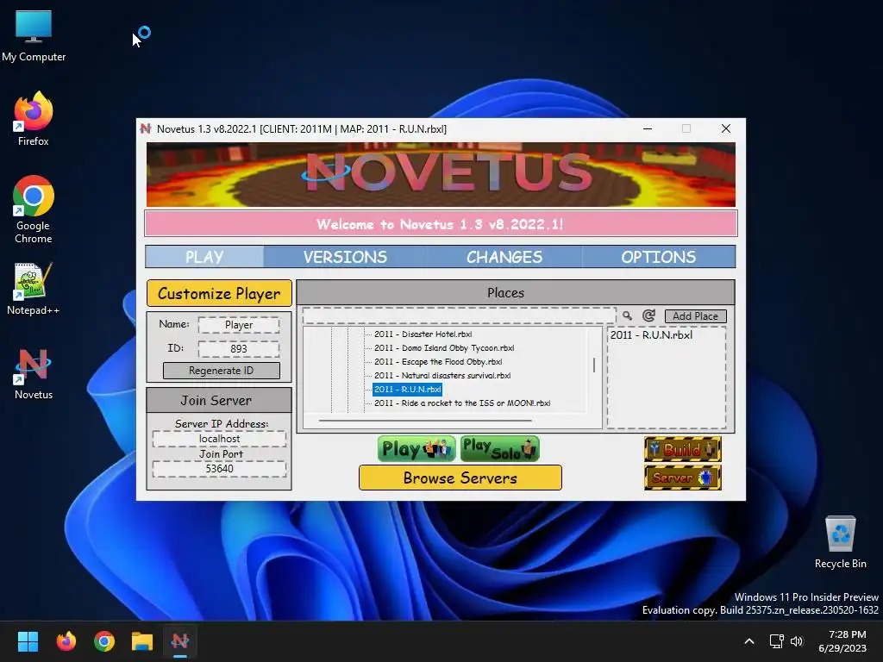This screenshot has height=662, width=883.
Task: Switch to the VERSIONS tab
Action: (x=345, y=257)
